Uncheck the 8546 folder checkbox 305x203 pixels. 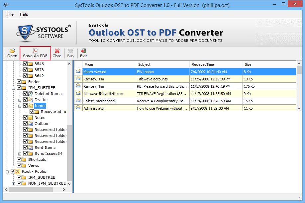(25, 63)
